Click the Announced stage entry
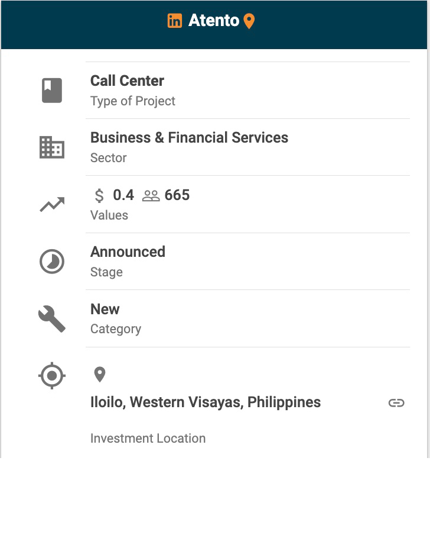 coord(128,252)
